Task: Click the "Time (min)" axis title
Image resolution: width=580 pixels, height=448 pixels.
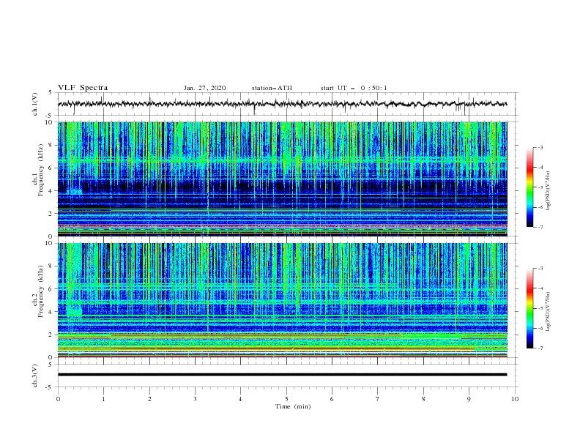Action: (x=293, y=406)
